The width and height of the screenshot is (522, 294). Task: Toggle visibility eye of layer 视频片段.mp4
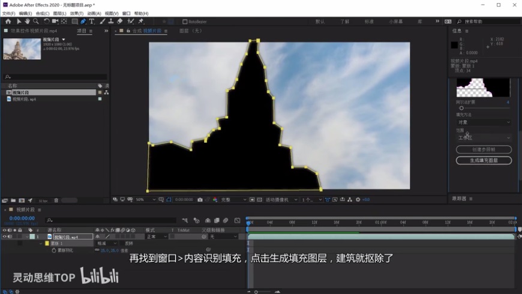pos(4,237)
